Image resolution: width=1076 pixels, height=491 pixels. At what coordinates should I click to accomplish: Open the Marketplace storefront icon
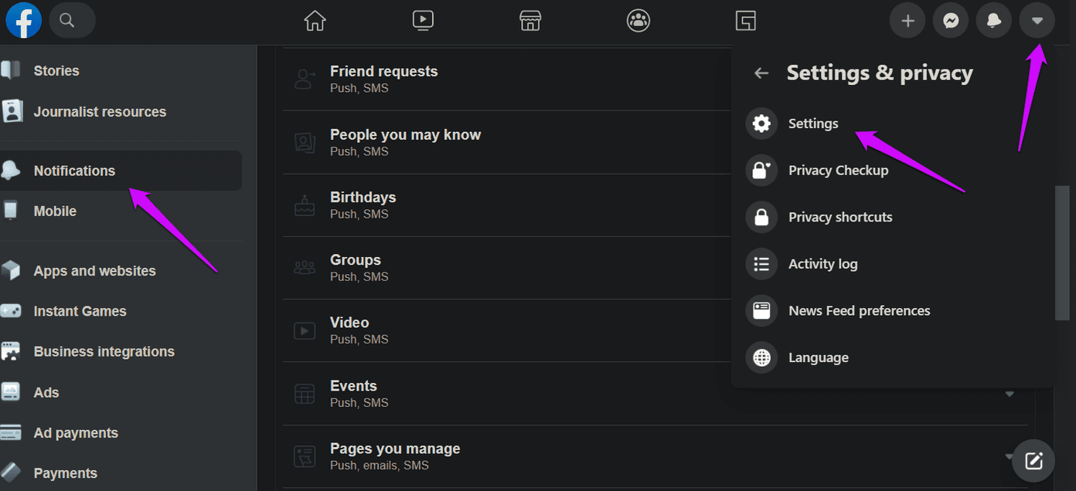(530, 21)
